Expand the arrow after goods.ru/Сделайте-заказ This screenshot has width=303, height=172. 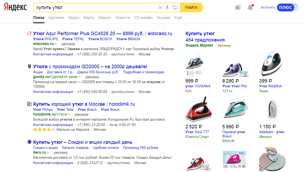click(x=80, y=77)
